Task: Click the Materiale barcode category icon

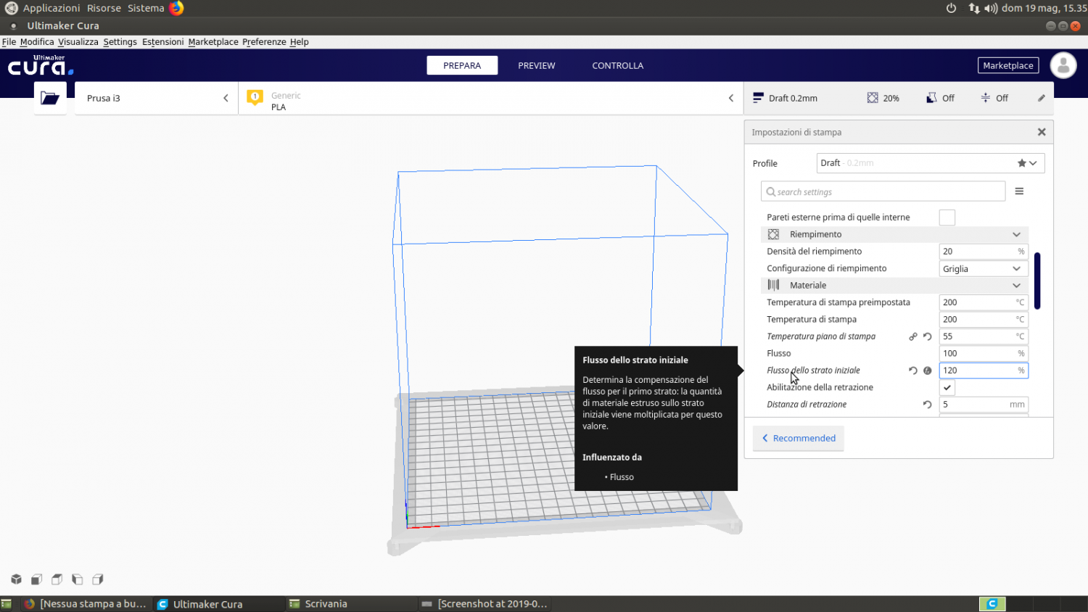Action: click(x=773, y=285)
